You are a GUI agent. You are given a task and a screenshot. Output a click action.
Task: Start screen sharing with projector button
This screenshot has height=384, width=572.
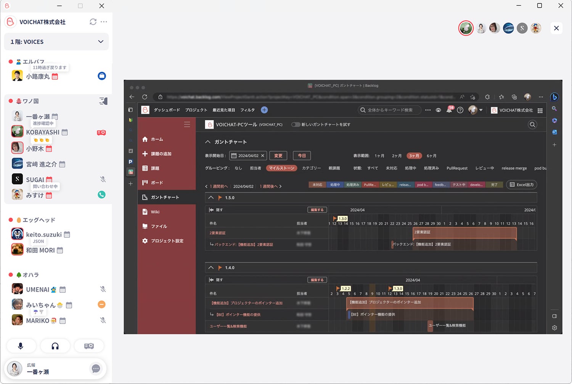pyautogui.click(x=89, y=346)
